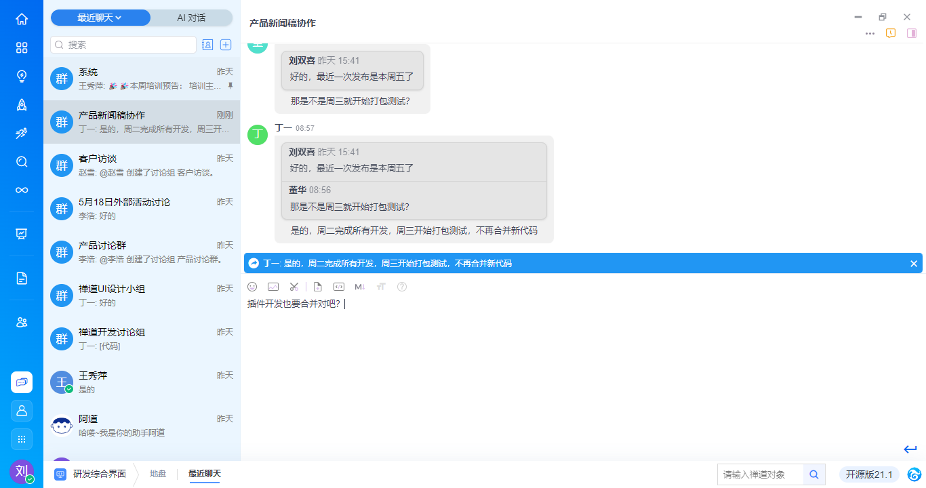Click the ZenTao logo icon at bottom right
The width and height of the screenshot is (926, 488).
pyautogui.click(x=914, y=474)
